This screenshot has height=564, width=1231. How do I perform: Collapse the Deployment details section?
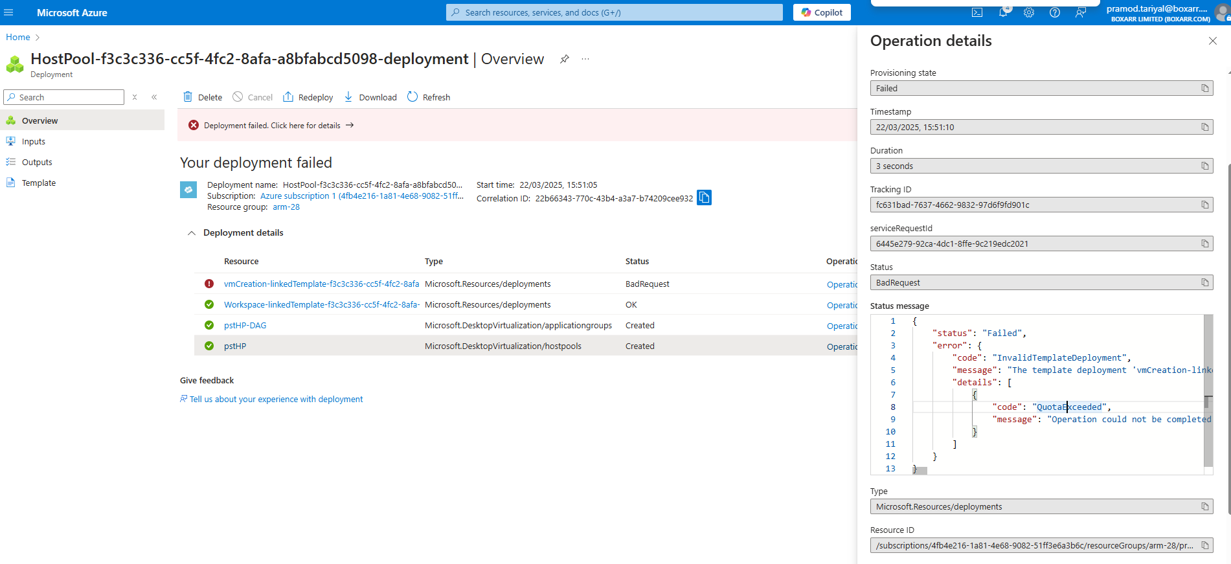192,233
